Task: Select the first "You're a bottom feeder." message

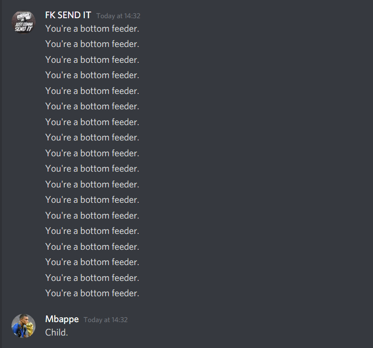Action: [x=93, y=29]
